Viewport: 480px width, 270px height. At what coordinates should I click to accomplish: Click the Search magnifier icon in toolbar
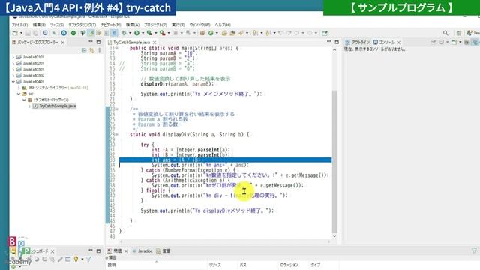click(x=445, y=33)
